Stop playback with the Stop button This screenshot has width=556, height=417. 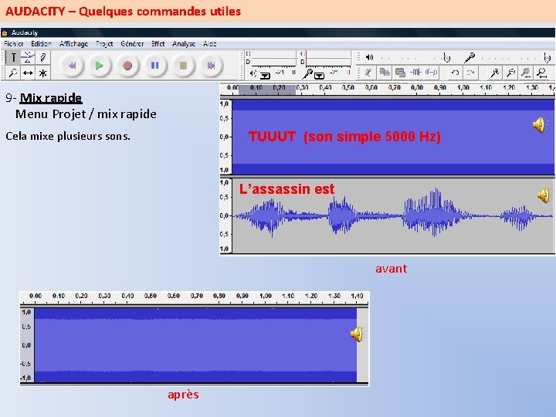click(x=183, y=66)
